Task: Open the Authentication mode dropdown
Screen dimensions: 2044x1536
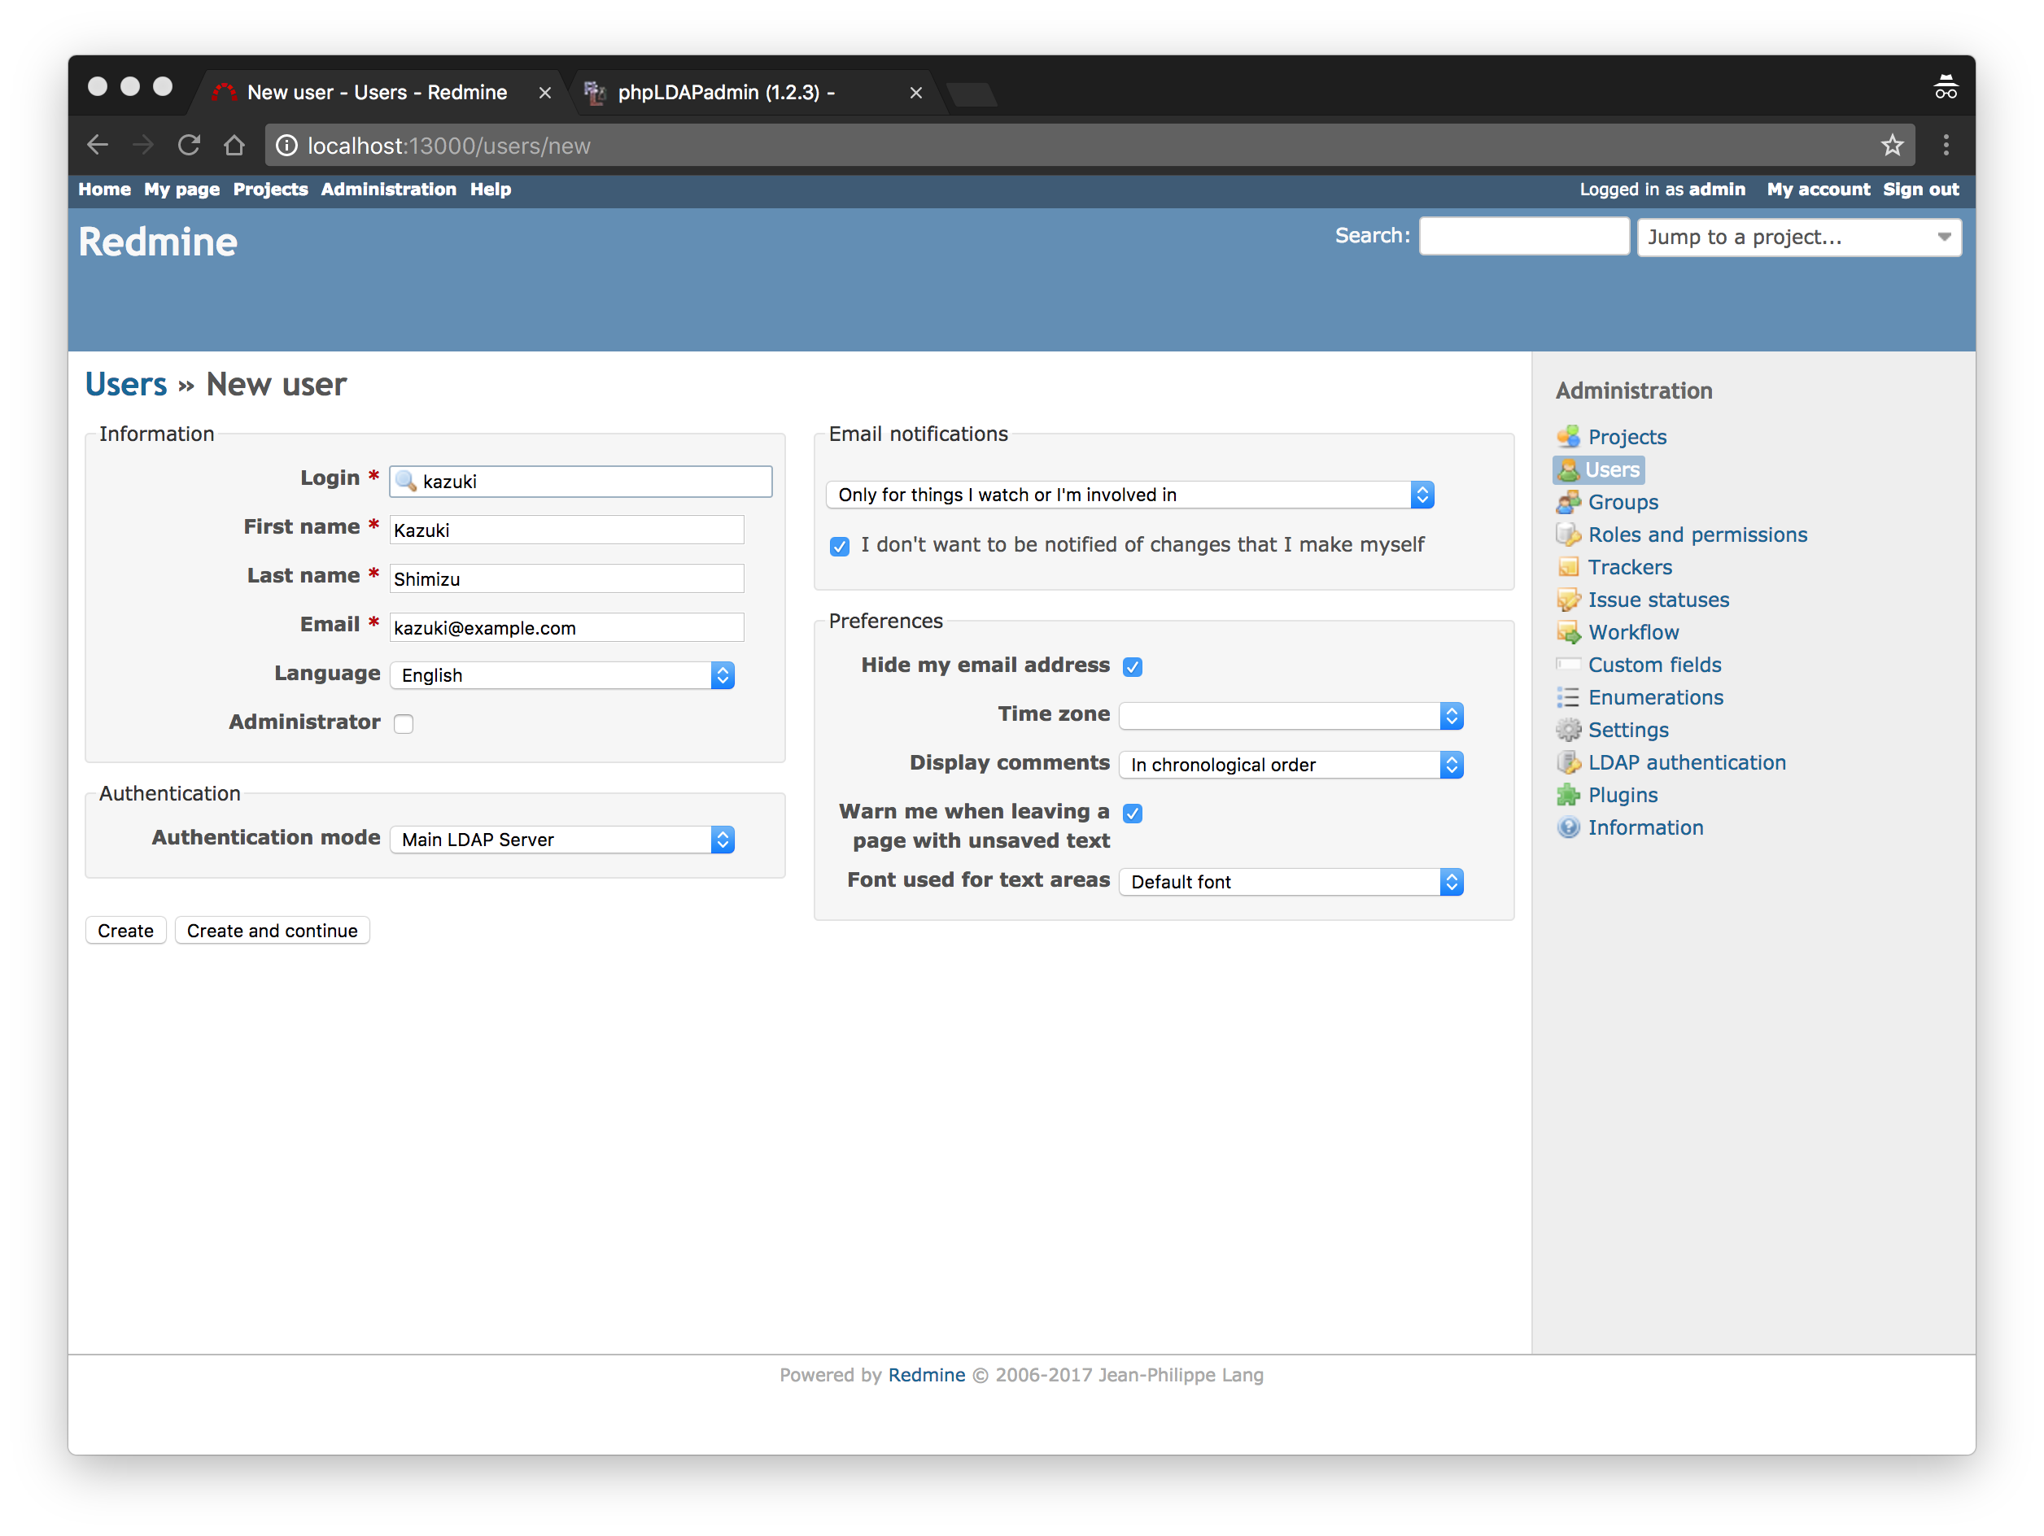Action: tap(561, 840)
